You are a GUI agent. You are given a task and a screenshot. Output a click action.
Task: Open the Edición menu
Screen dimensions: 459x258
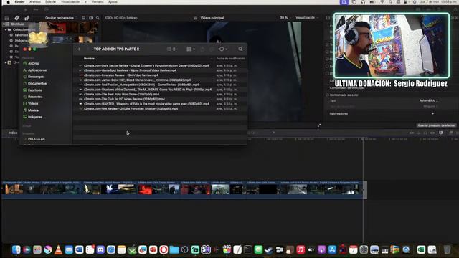(x=51, y=2)
